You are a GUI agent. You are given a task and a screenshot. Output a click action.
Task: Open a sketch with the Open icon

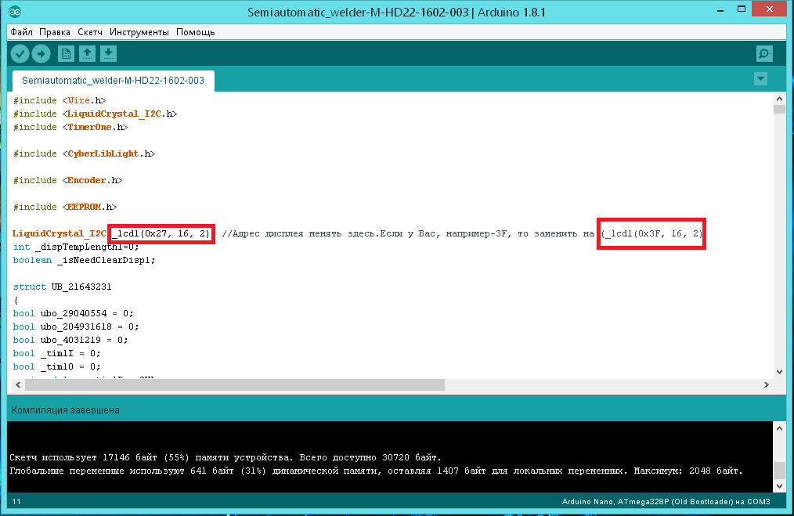tap(88, 53)
